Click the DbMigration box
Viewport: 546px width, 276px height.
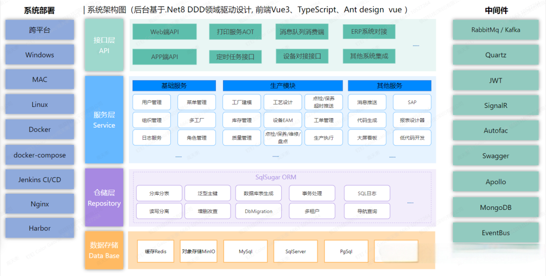(258, 211)
